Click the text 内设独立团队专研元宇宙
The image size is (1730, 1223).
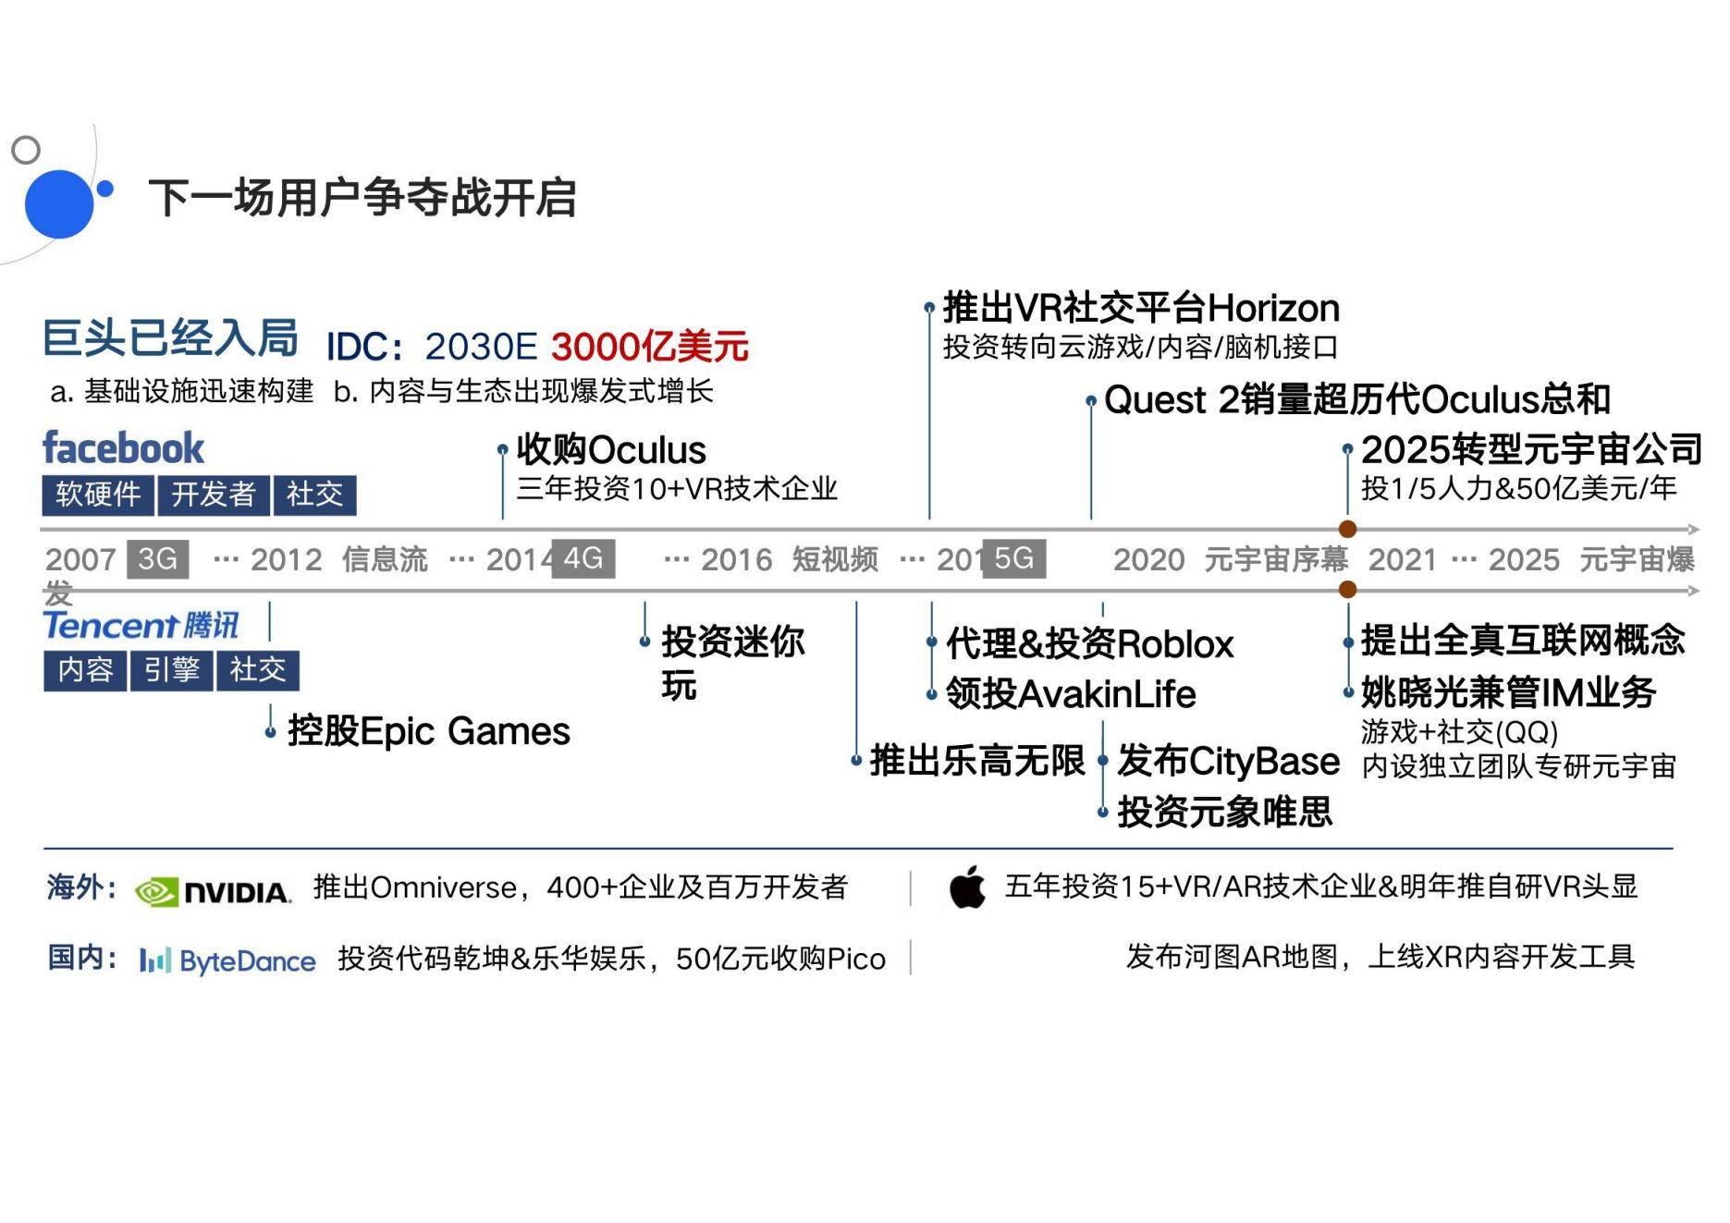point(1518,766)
